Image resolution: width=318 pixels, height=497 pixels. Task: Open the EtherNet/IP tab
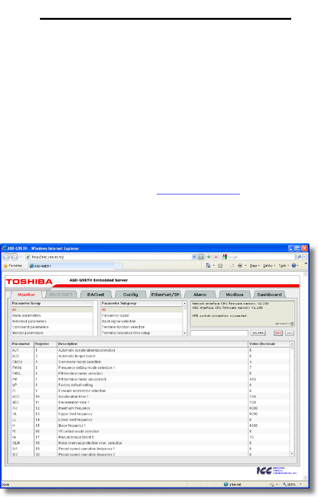click(165, 295)
